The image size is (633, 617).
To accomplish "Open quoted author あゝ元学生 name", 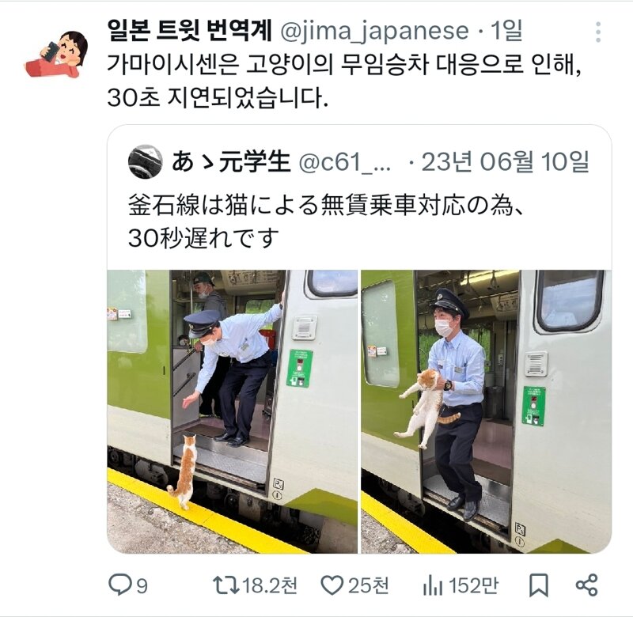I will [x=231, y=161].
